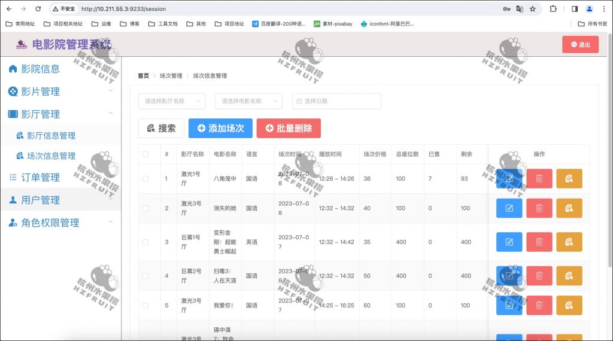
Task: Check the checkbox for row 2 消失的她
Action: 145,208
